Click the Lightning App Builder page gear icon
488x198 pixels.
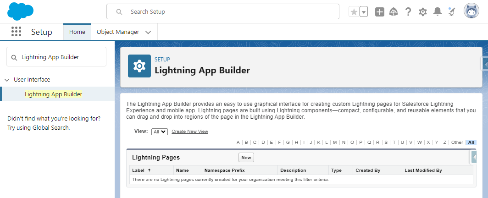139,66
